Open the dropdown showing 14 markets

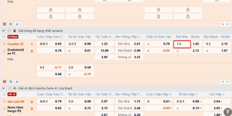point(224,24)
